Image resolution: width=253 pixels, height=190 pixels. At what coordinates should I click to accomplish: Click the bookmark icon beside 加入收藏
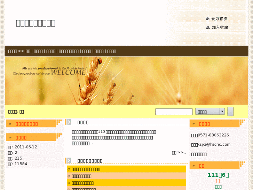tap(208, 28)
